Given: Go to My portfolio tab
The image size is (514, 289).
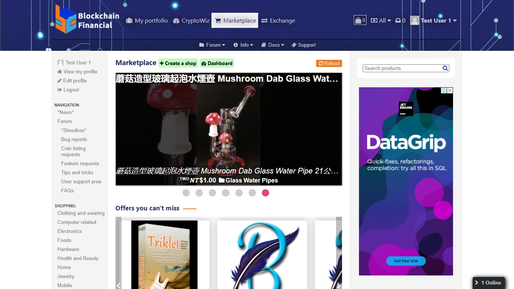Looking at the screenshot, I should 147,21.
